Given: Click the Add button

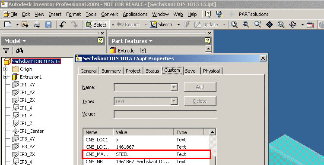Looking at the screenshot, I should pyautogui.click(x=200, y=87).
